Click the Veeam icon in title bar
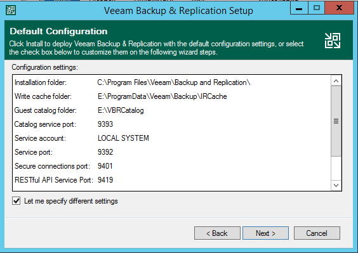358x253 pixels. pos(11,10)
